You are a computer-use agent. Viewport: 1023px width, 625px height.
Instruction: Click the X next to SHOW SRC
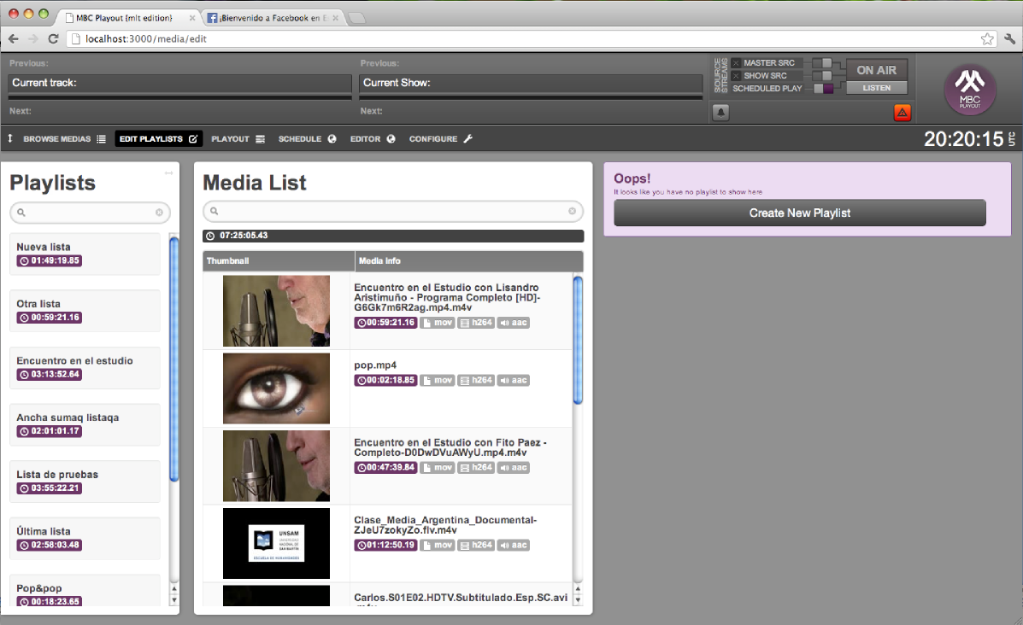[736, 76]
